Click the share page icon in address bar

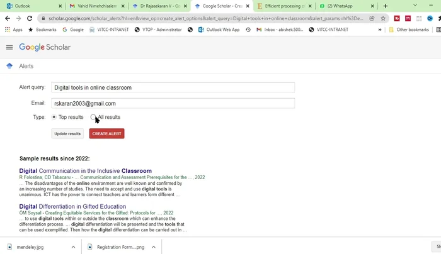tap(372, 18)
